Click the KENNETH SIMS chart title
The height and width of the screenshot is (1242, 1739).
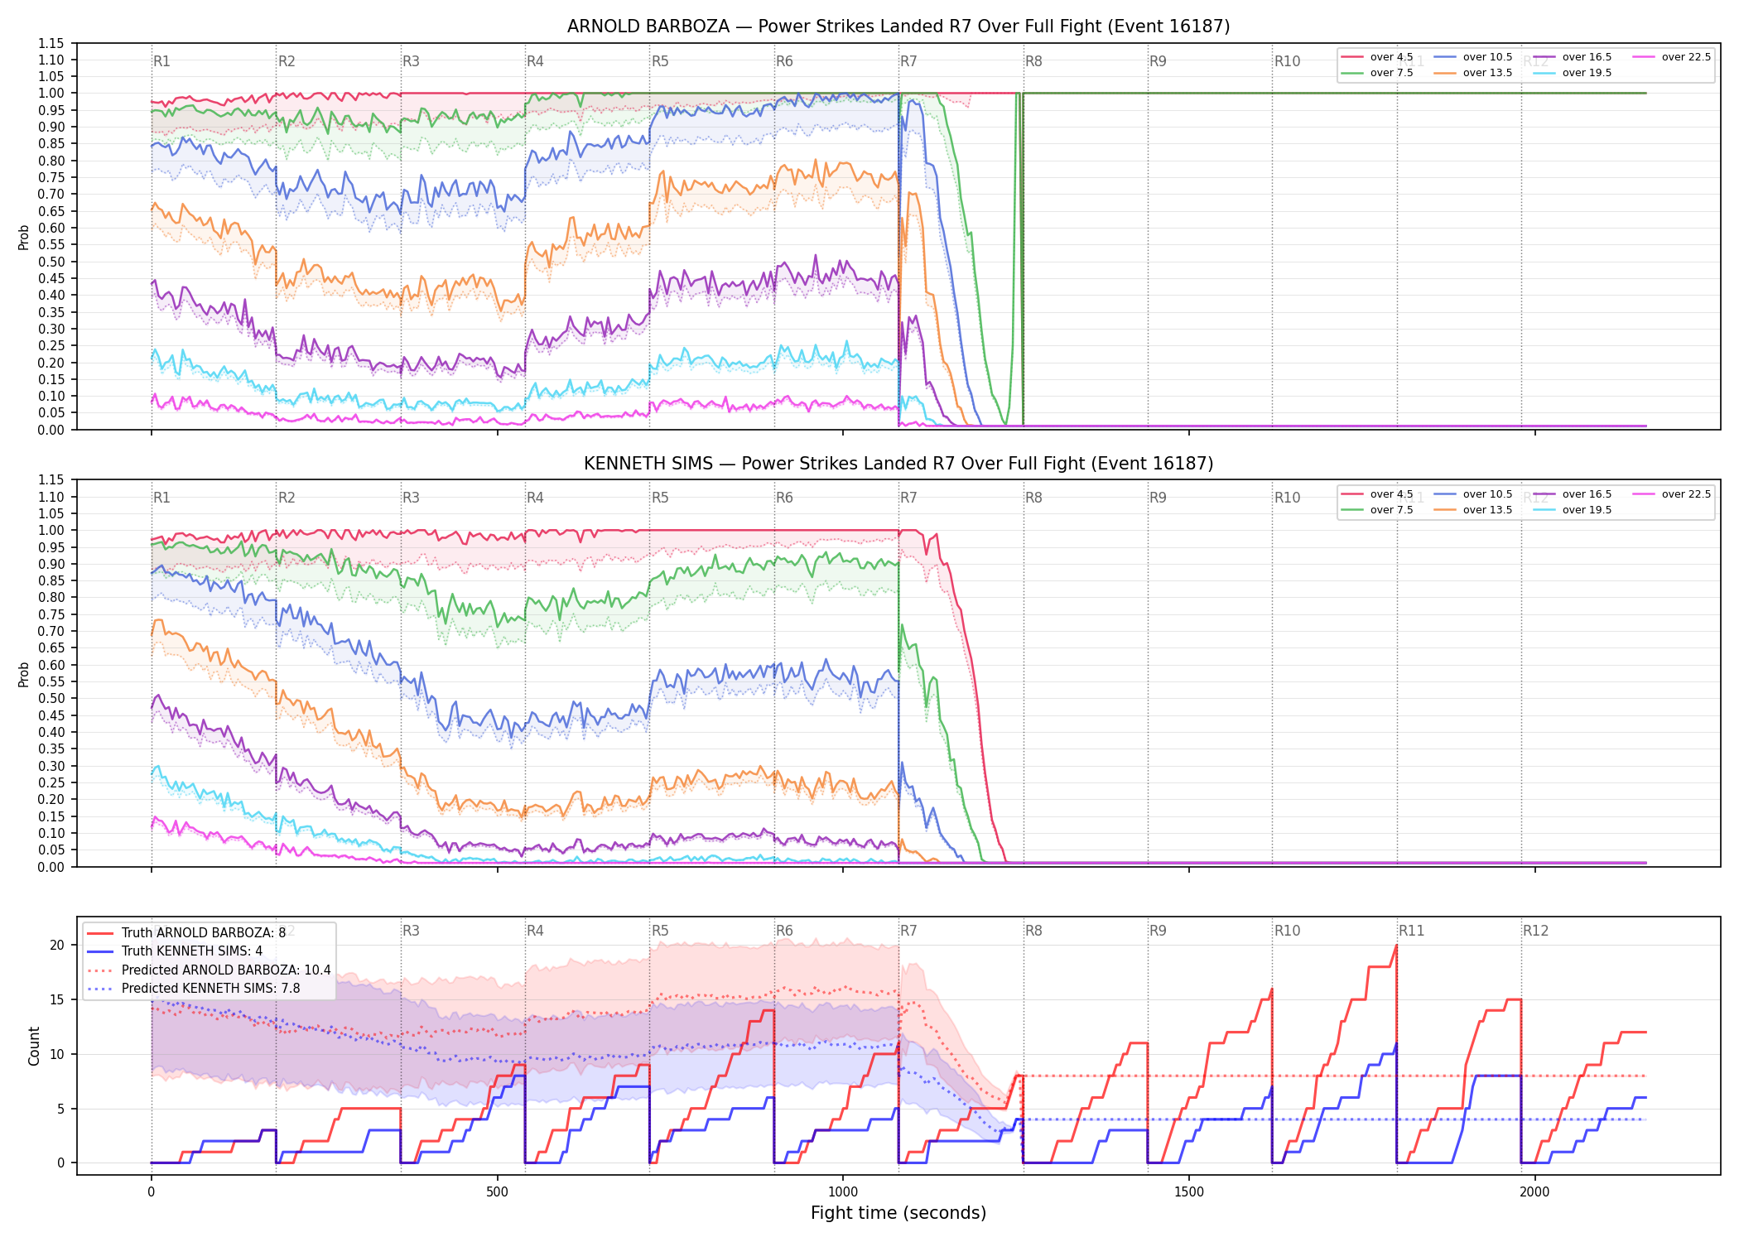tap(898, 464)
